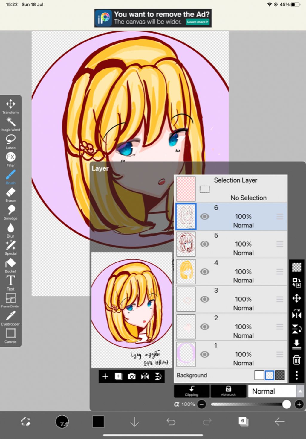The width and height of the screenshot is (306, 439).
Task: Hide layer 1 with eye icon
Action: click(204, 354)
